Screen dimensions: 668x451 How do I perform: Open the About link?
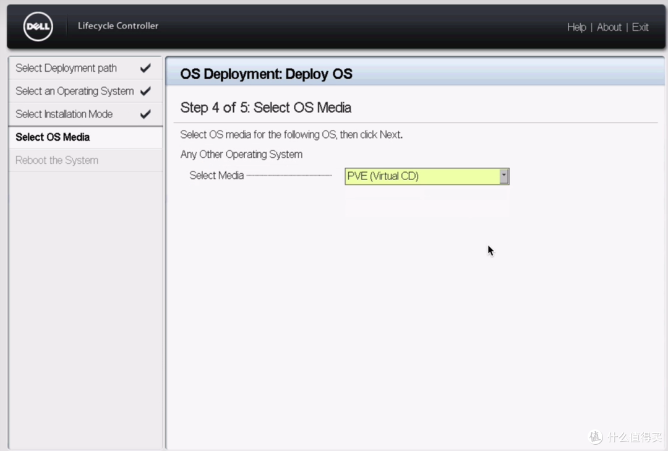[x=609, y=27]
